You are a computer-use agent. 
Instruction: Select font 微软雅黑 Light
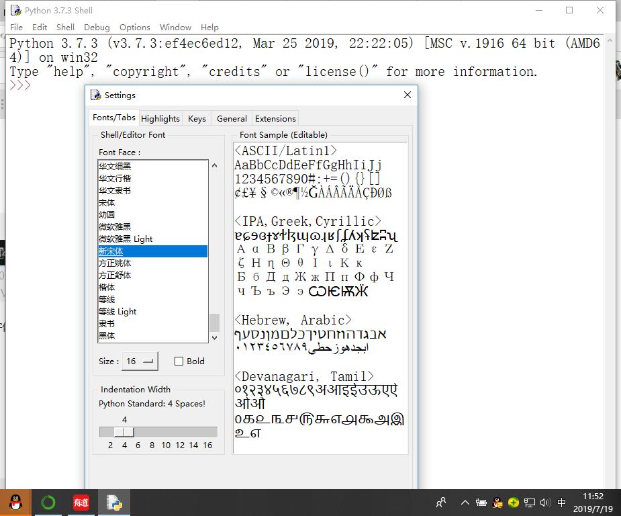pyautogui.click(x=153, y=239)
